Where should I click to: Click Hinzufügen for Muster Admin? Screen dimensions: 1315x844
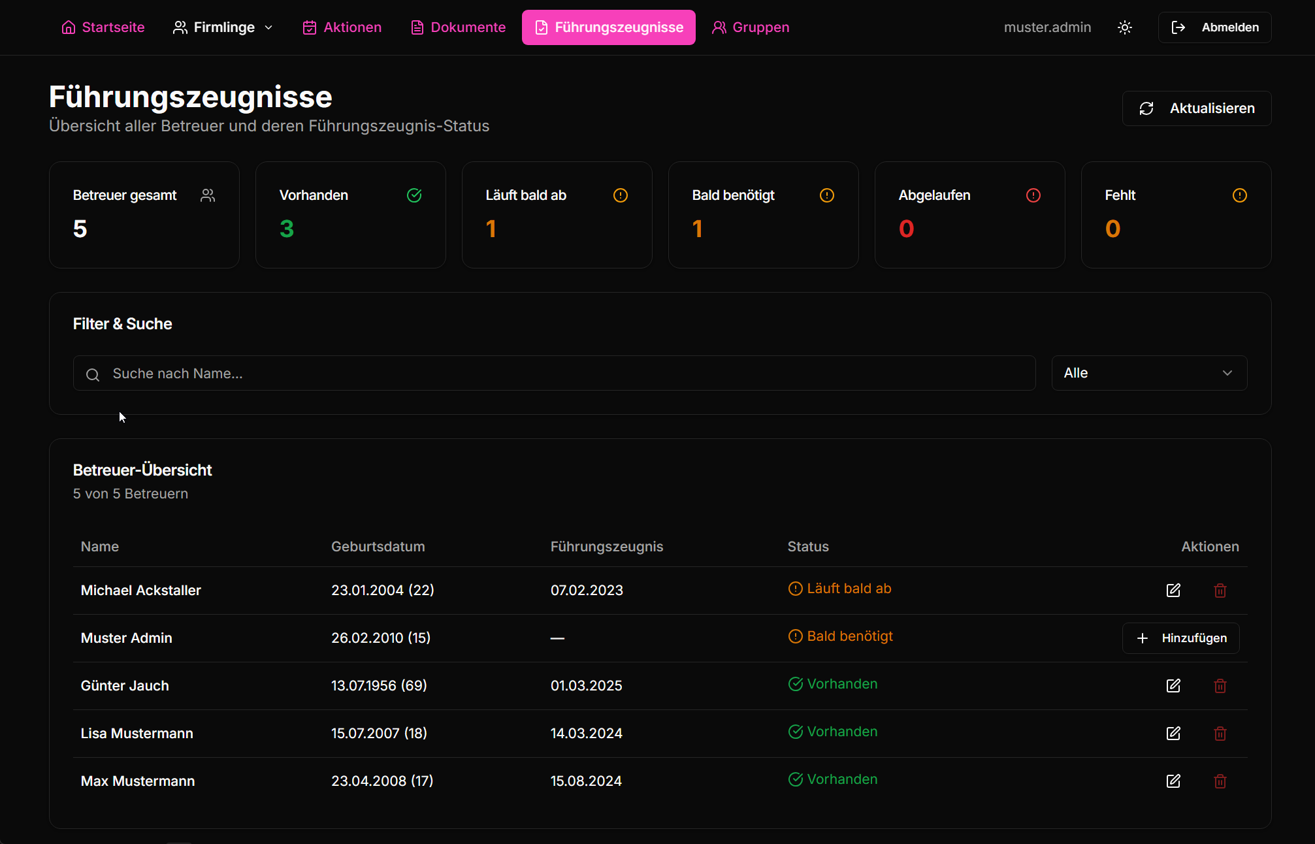1180,638
